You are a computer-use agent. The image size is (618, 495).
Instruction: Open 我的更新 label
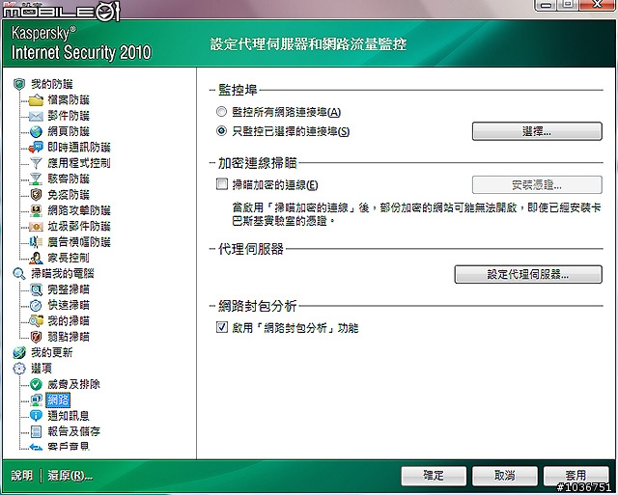[x=52, y=352]
